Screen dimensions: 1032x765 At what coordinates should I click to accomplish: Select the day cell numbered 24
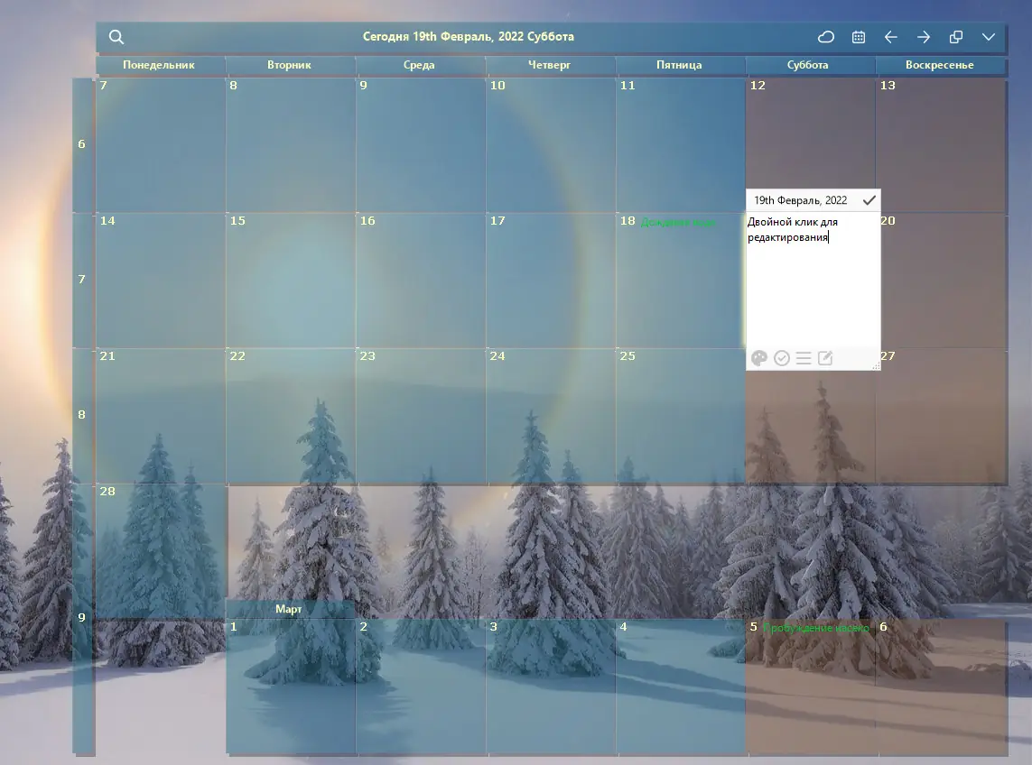click(x=550, y=416)
